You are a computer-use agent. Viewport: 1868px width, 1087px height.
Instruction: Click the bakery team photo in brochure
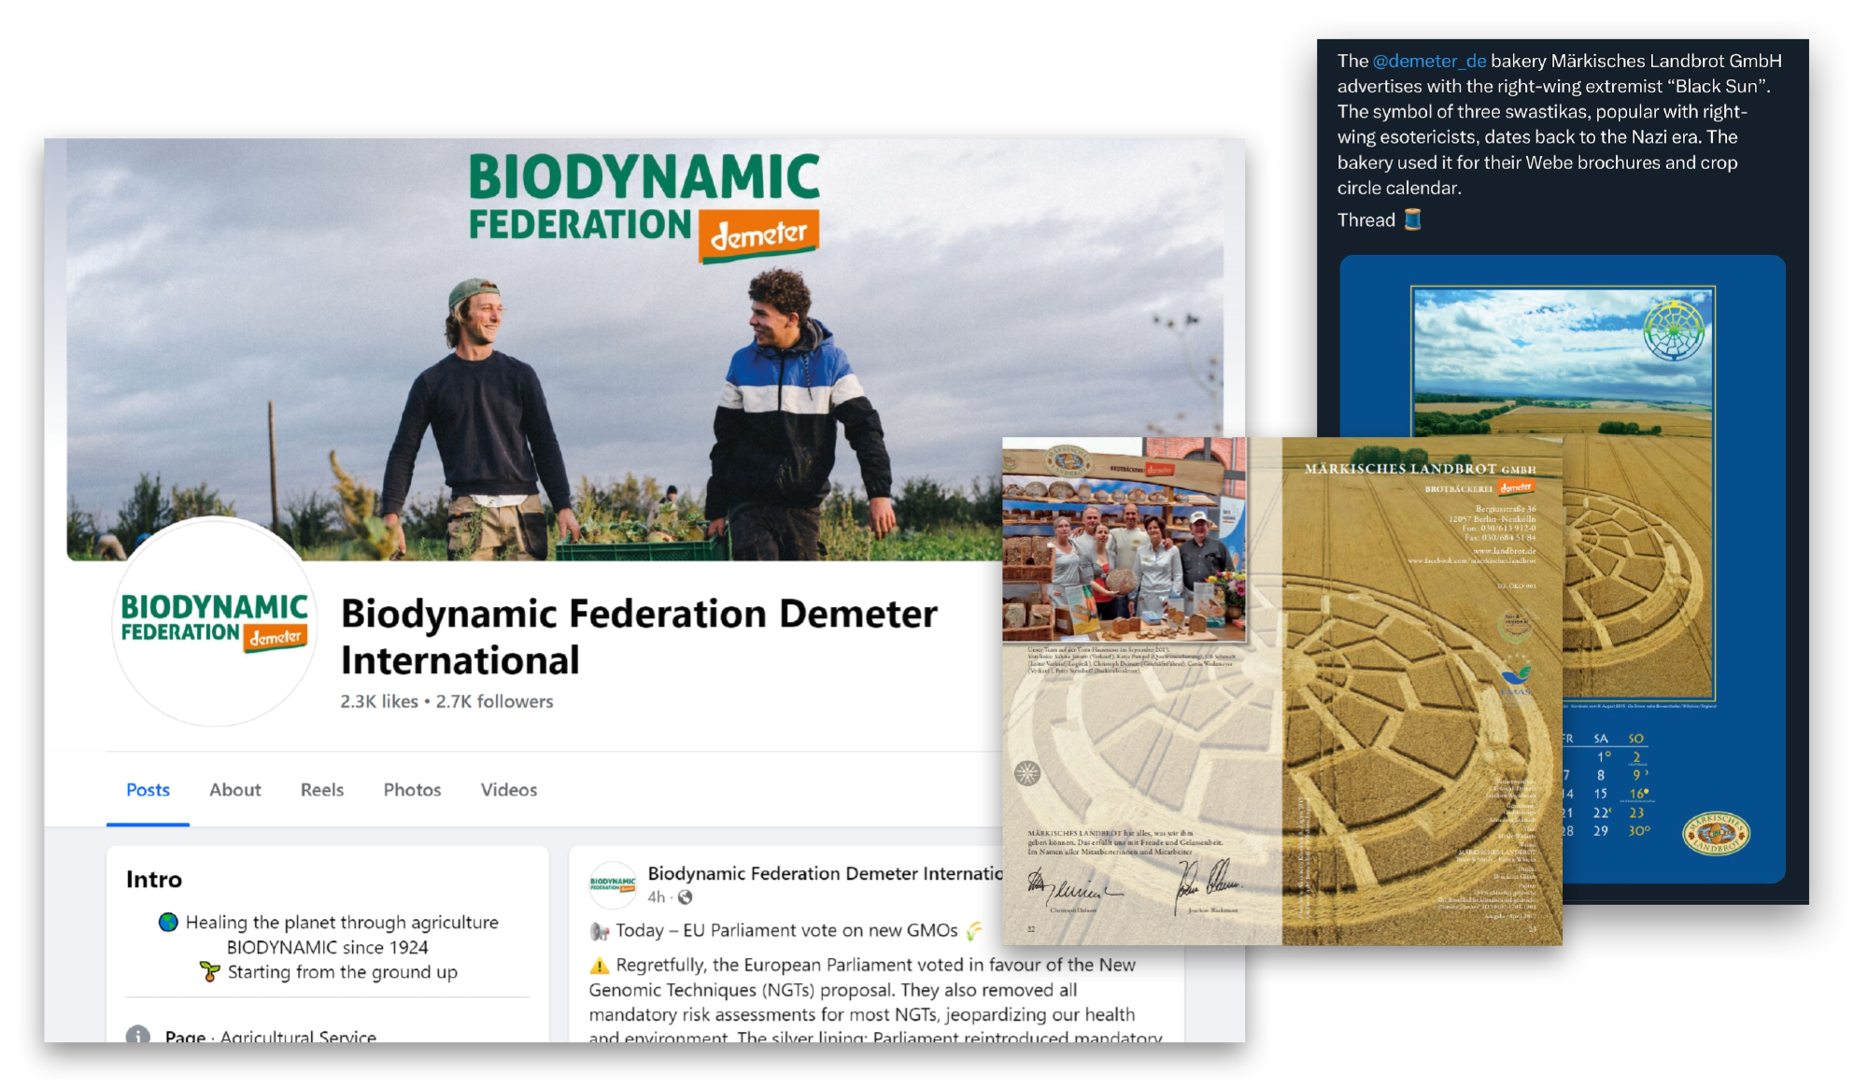click(1124, 540)
